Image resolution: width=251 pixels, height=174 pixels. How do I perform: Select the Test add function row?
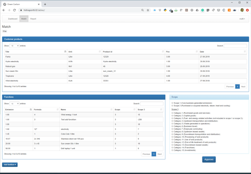(84, 120)
